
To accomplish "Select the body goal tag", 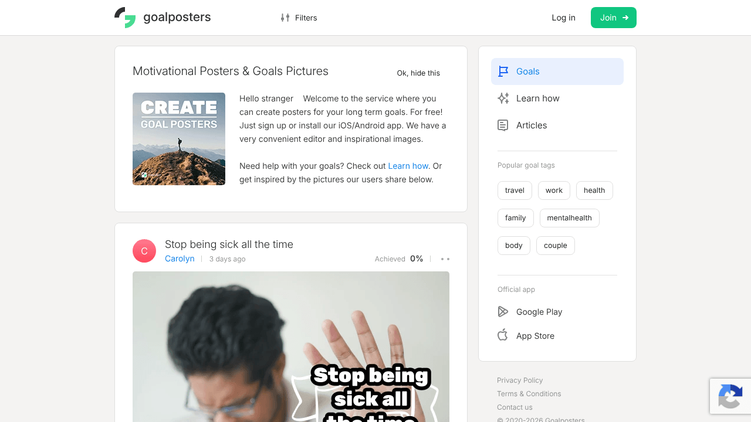I will coord(514,246).
